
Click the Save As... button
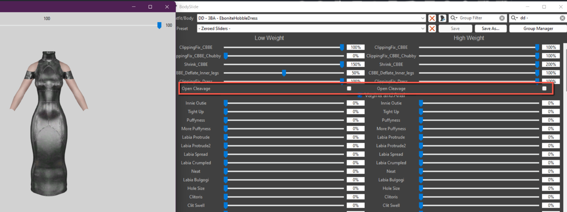(x=491, y=28)
